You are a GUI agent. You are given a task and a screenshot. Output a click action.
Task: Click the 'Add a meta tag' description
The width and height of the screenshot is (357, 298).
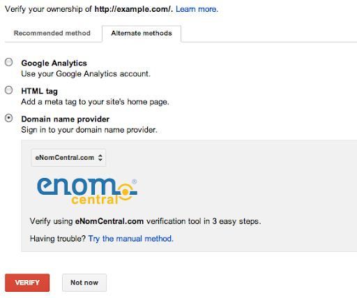[95, 102]
